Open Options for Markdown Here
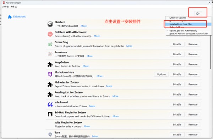Viewport: 213px width, 139px height. click(161, 74)
